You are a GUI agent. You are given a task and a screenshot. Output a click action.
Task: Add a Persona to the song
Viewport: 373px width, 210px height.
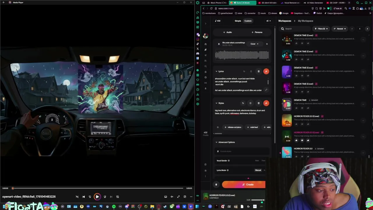click(x=257, y=32)
